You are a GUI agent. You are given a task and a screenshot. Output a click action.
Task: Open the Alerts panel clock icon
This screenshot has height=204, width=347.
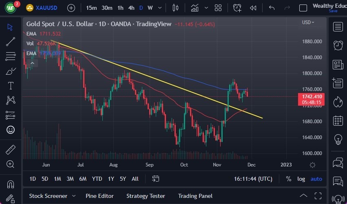click(x=338, y=45)
